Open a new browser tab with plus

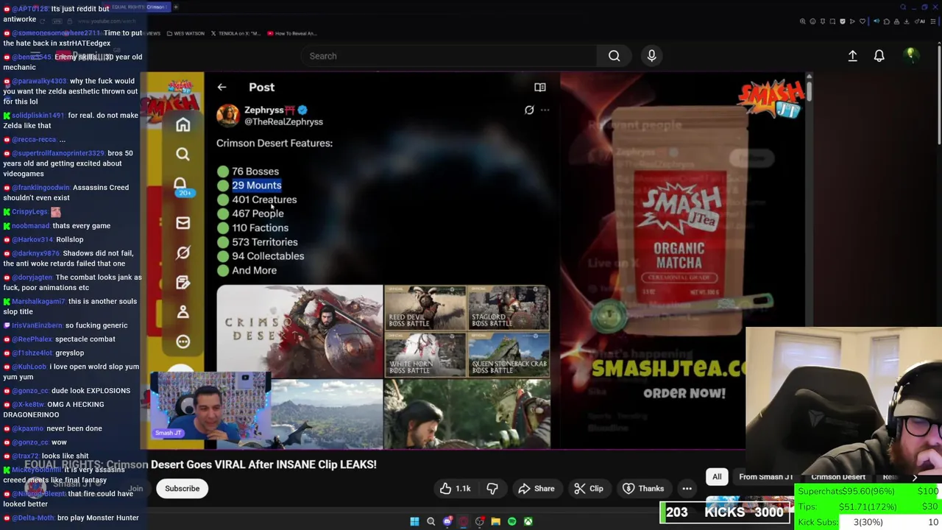[x=176, y=7]
